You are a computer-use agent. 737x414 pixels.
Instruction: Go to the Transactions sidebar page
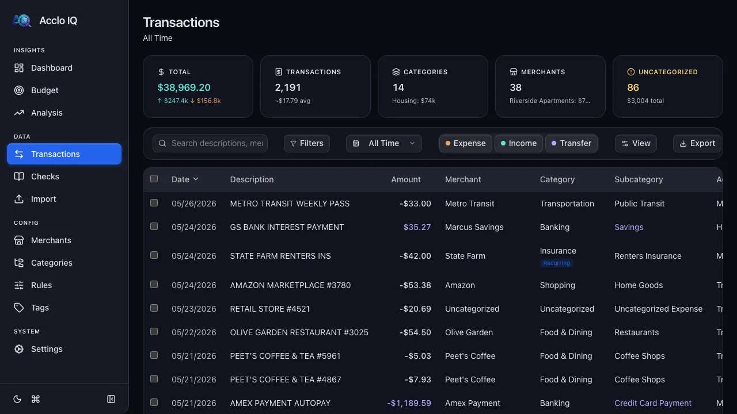pos(64,154)
